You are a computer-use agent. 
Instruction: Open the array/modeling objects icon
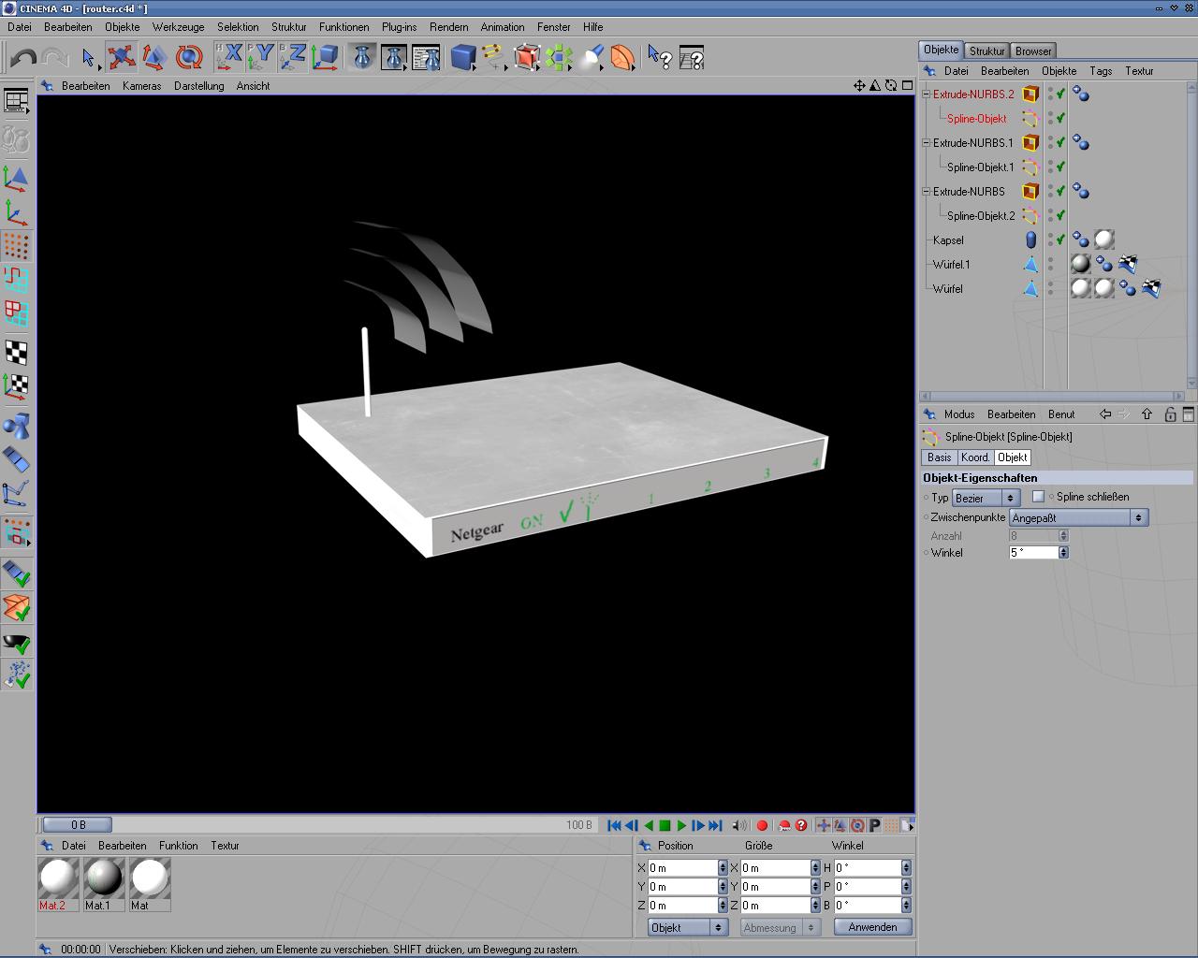pyautogui.click(x=559, y=58)
